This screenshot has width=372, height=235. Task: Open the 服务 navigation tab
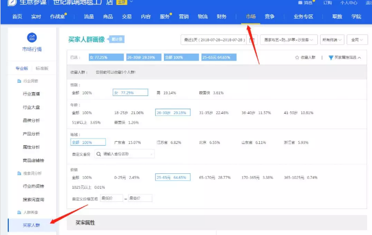(164, 17)
